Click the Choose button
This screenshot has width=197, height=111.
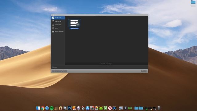coord(144,71)
